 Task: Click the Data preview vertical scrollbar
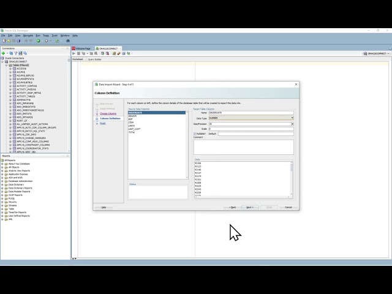point(292,178)
